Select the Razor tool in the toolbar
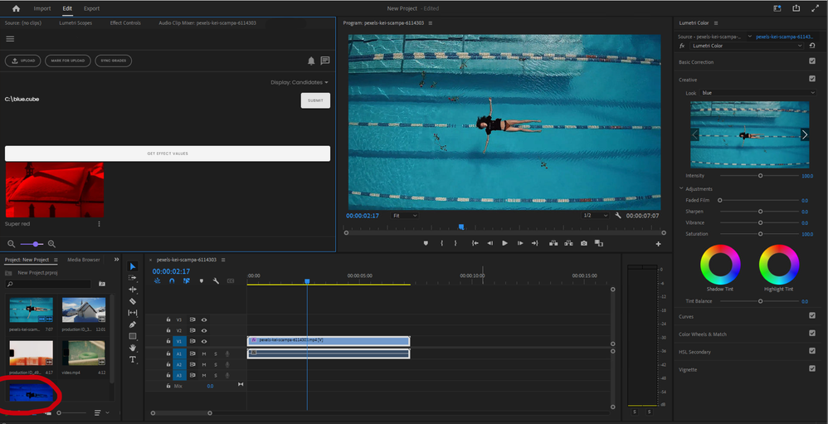The height and width of the screenshot is (424, 828). click(x=133, y=301)
